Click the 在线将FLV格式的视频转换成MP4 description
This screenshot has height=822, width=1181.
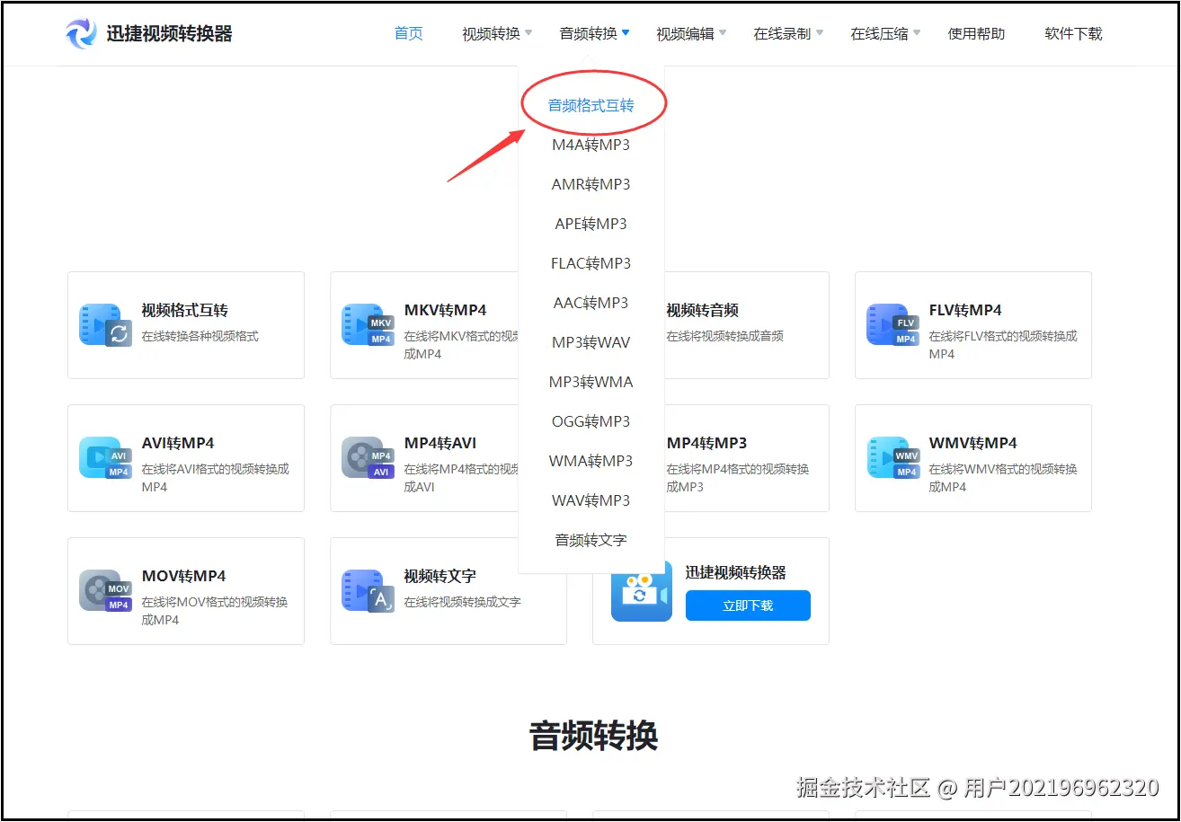point(1003,345)
